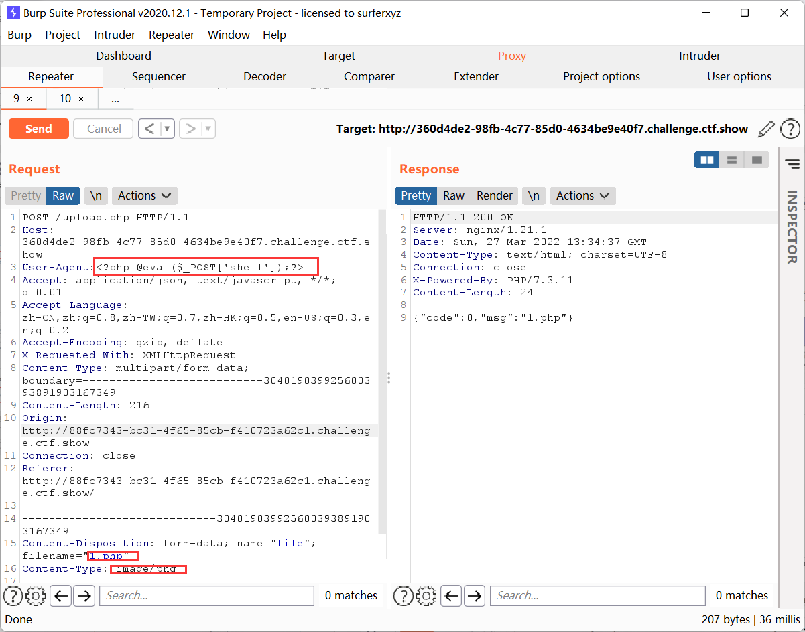Click the Cancel button
Image resolution: width=805 pixels, height=632 pixels.
click(104, 129)
